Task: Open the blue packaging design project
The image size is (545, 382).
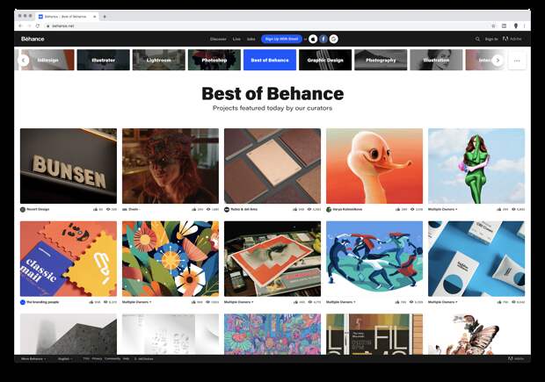Action: pos(476,259)
